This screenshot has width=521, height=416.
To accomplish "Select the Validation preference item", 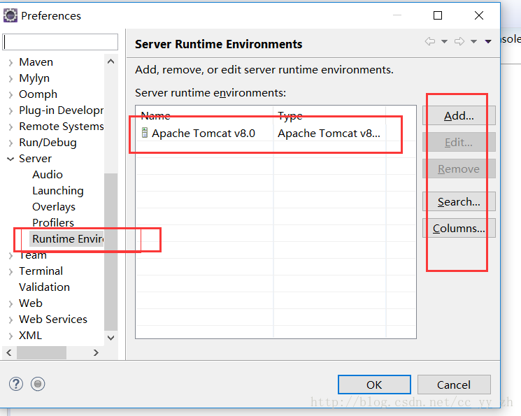I will [x=45, y=287].
